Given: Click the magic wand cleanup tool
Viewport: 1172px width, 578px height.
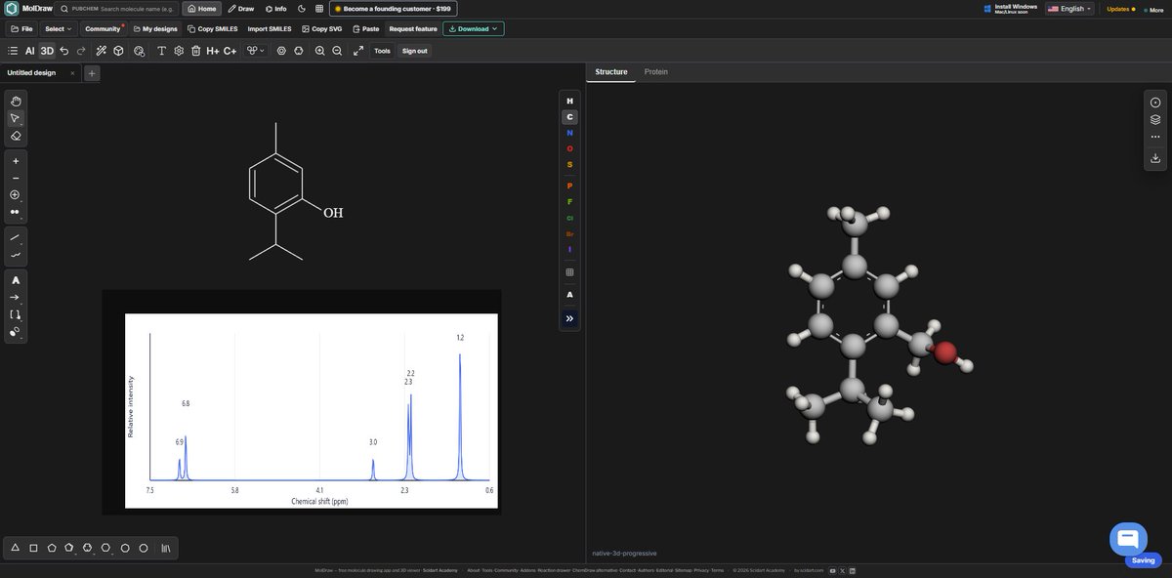Looking at the screenshot, I should (x=102, y=51).
